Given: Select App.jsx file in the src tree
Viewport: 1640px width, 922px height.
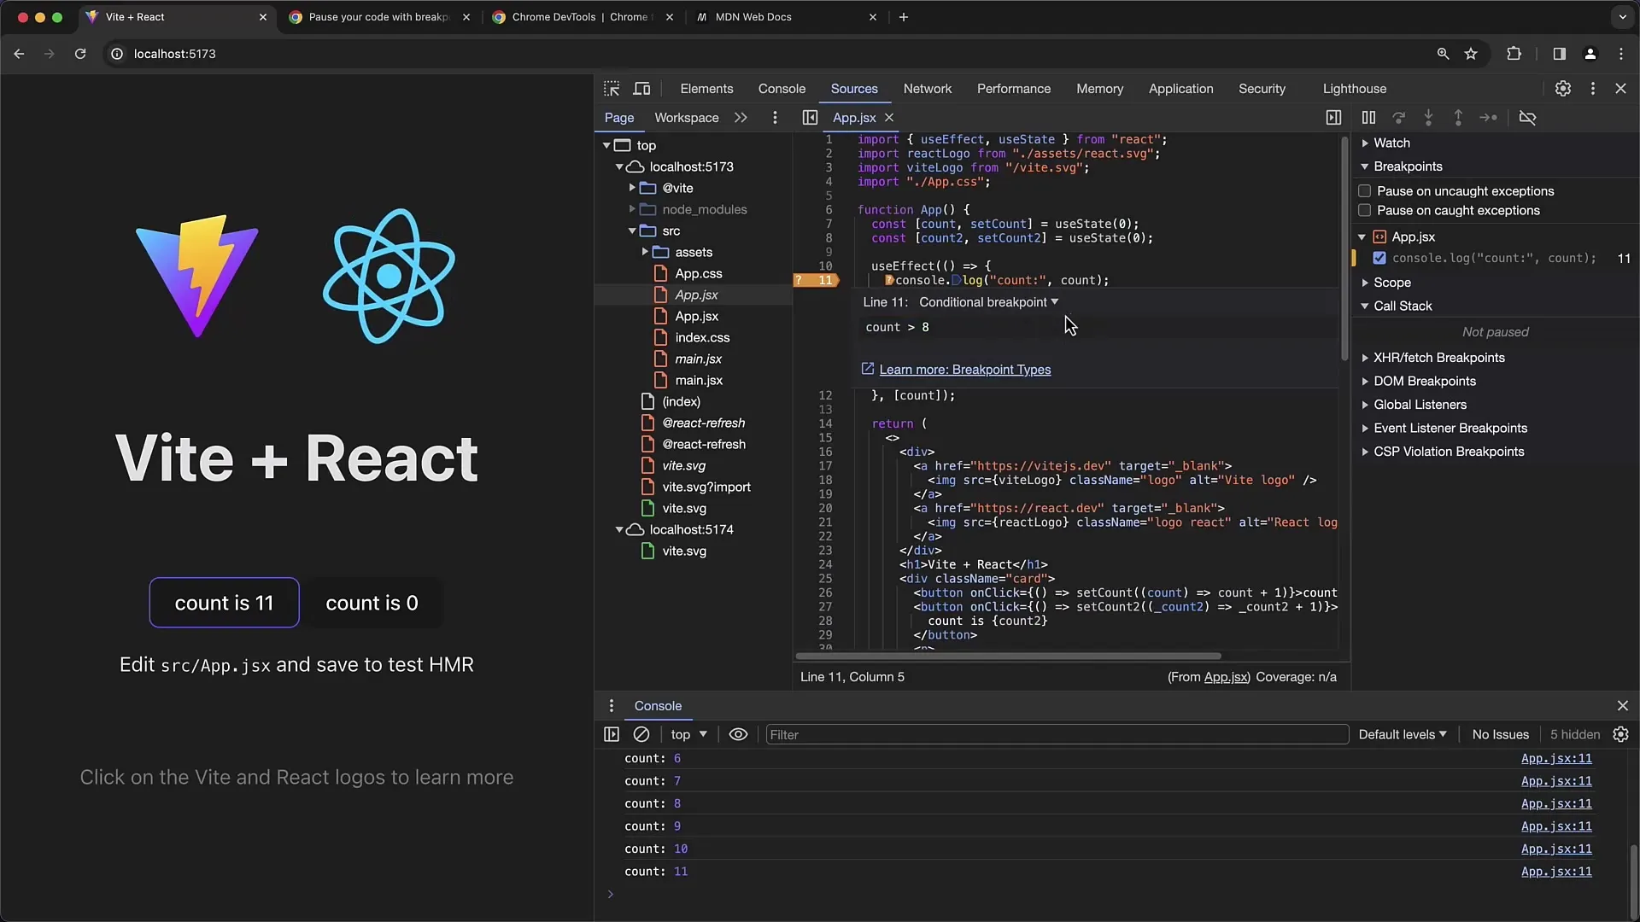Looking at the screenshot, I should (x=695, y=294).
